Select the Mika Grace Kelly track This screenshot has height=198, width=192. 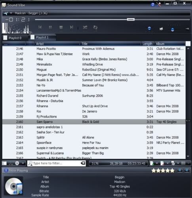pos(94,59)
